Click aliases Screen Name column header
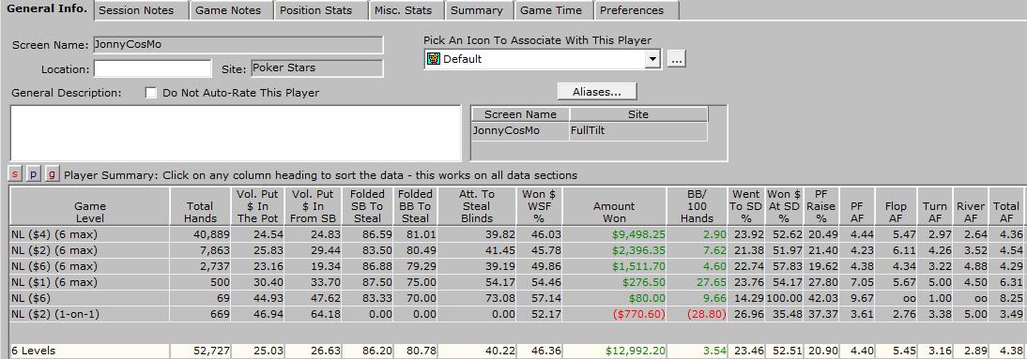Viewport: 1027px width, 359px height. pos(520,114)
